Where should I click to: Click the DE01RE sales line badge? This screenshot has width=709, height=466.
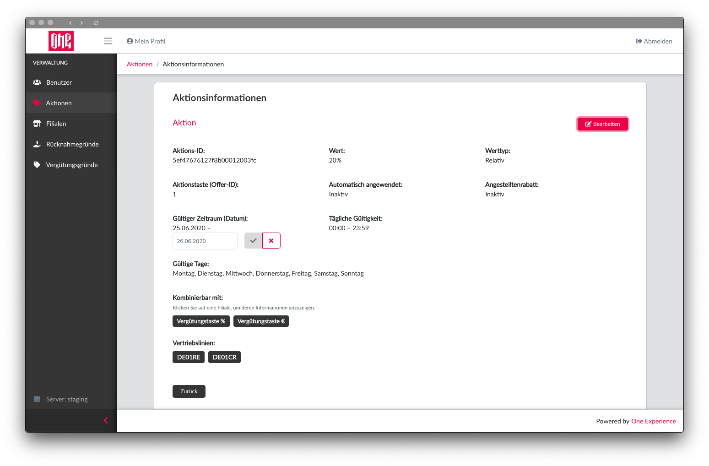[189, 357]
